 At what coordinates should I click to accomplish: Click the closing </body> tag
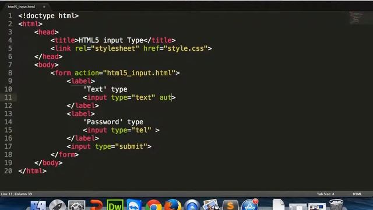tap(48, 163)
